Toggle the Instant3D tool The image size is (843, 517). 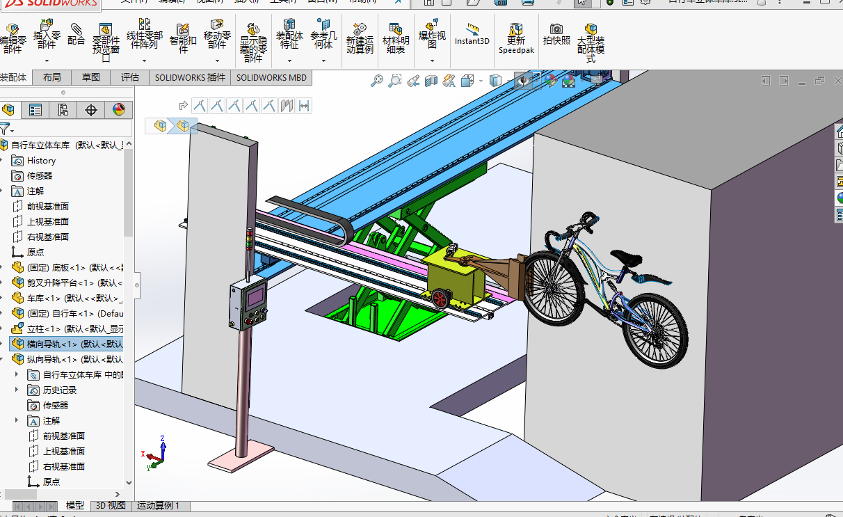click(x=472, y=34)
